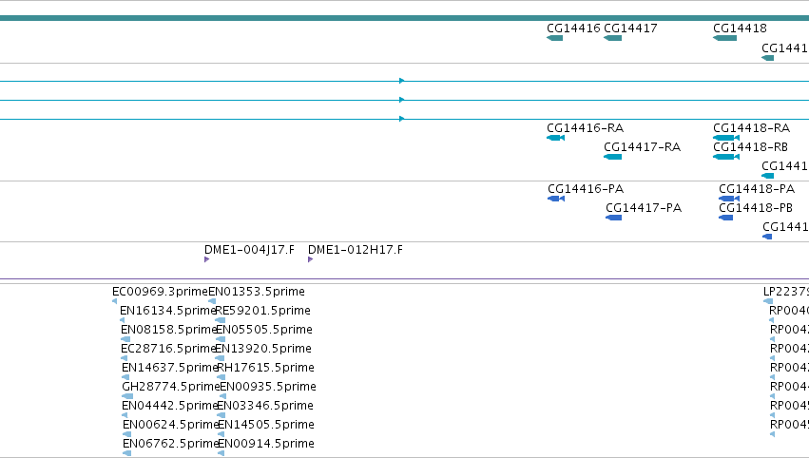Click the CG14418-PB protein glyph
Viewport: 809px width, 458px height.
[725, 218]
